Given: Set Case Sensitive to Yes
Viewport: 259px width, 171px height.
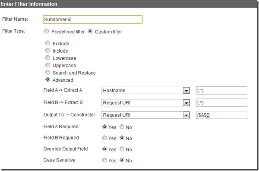Looking at the screenshot, I should [x=104, y=160].
